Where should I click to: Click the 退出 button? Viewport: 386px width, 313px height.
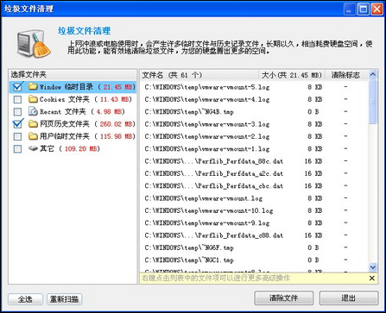pos(349,298)
